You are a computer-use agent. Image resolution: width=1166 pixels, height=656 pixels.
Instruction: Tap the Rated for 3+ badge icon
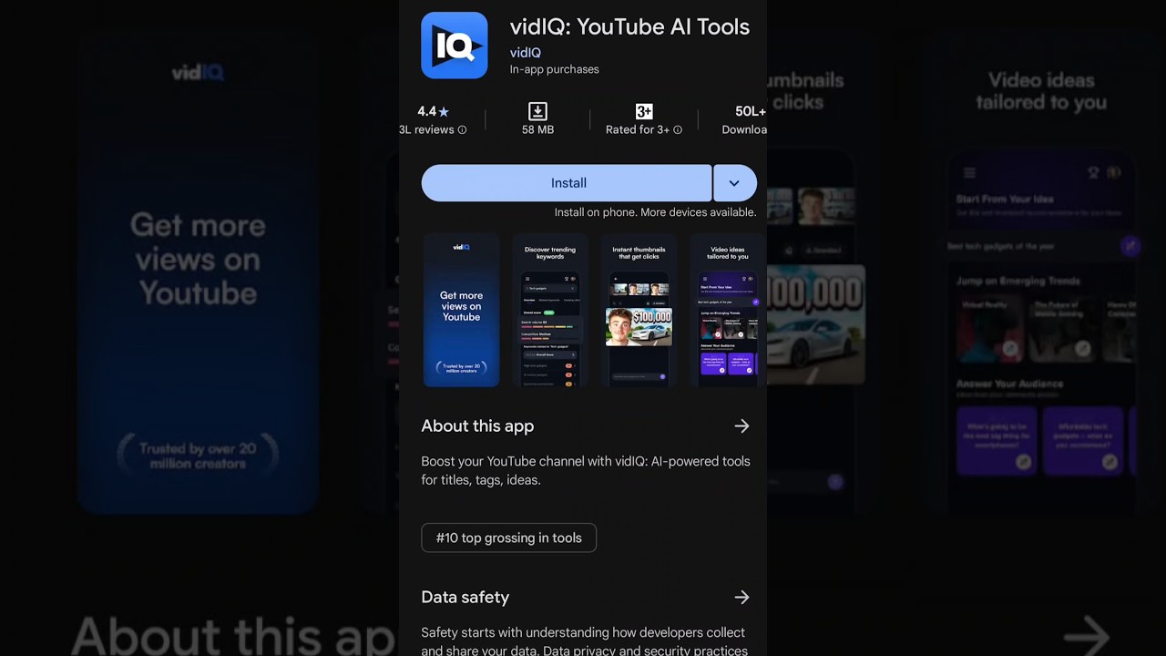point(644,111)
